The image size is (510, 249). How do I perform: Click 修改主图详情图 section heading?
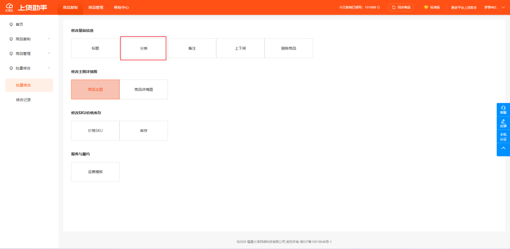84,72
